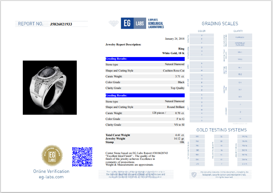
Task: Click the GRADING SCALES heading
Action: point(220,24)
